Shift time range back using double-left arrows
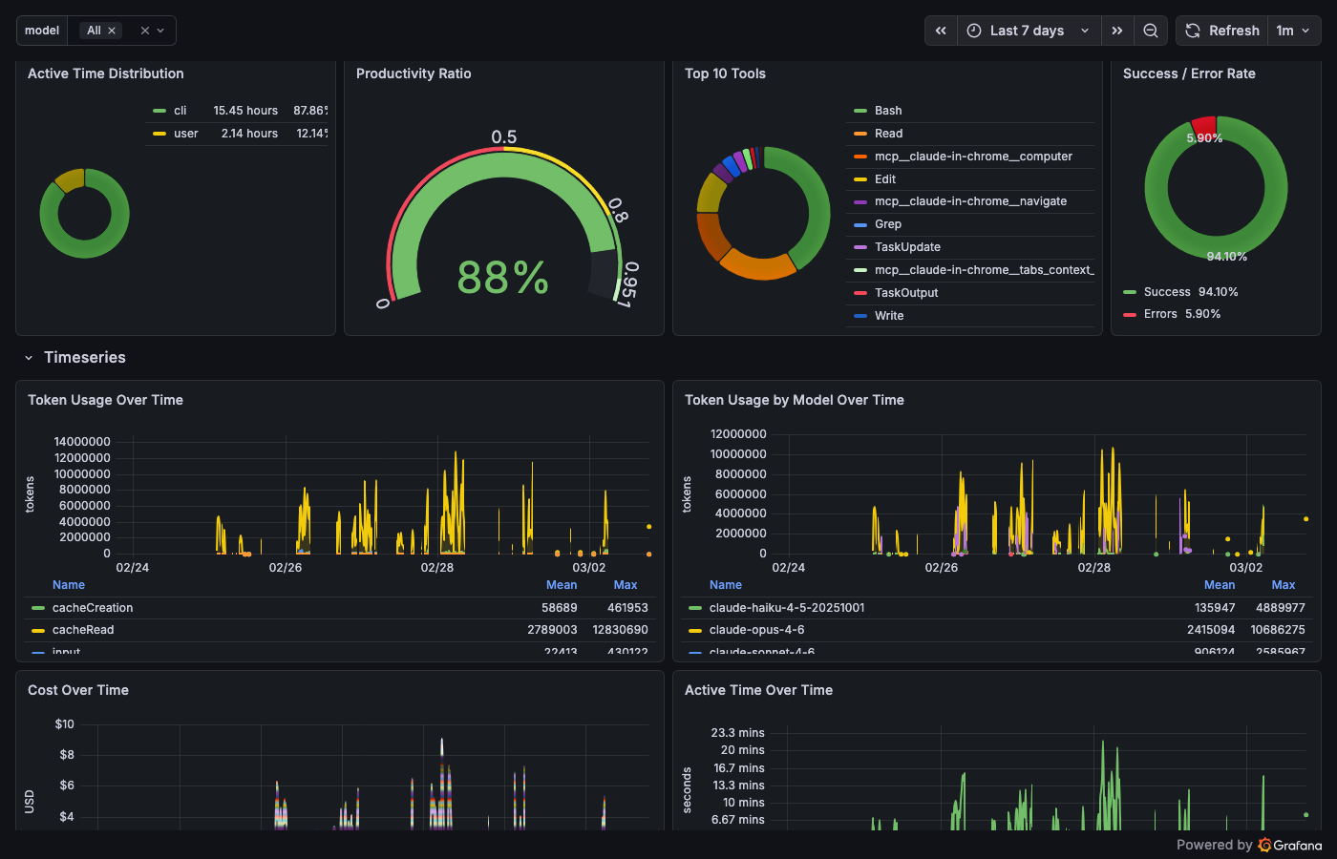The image size is (1337, 859). [x=940, y=30]
